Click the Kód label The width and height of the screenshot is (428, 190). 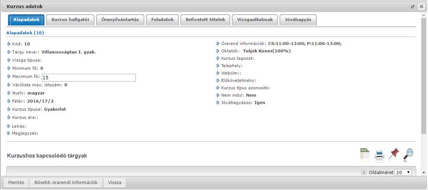coord(18,44)
